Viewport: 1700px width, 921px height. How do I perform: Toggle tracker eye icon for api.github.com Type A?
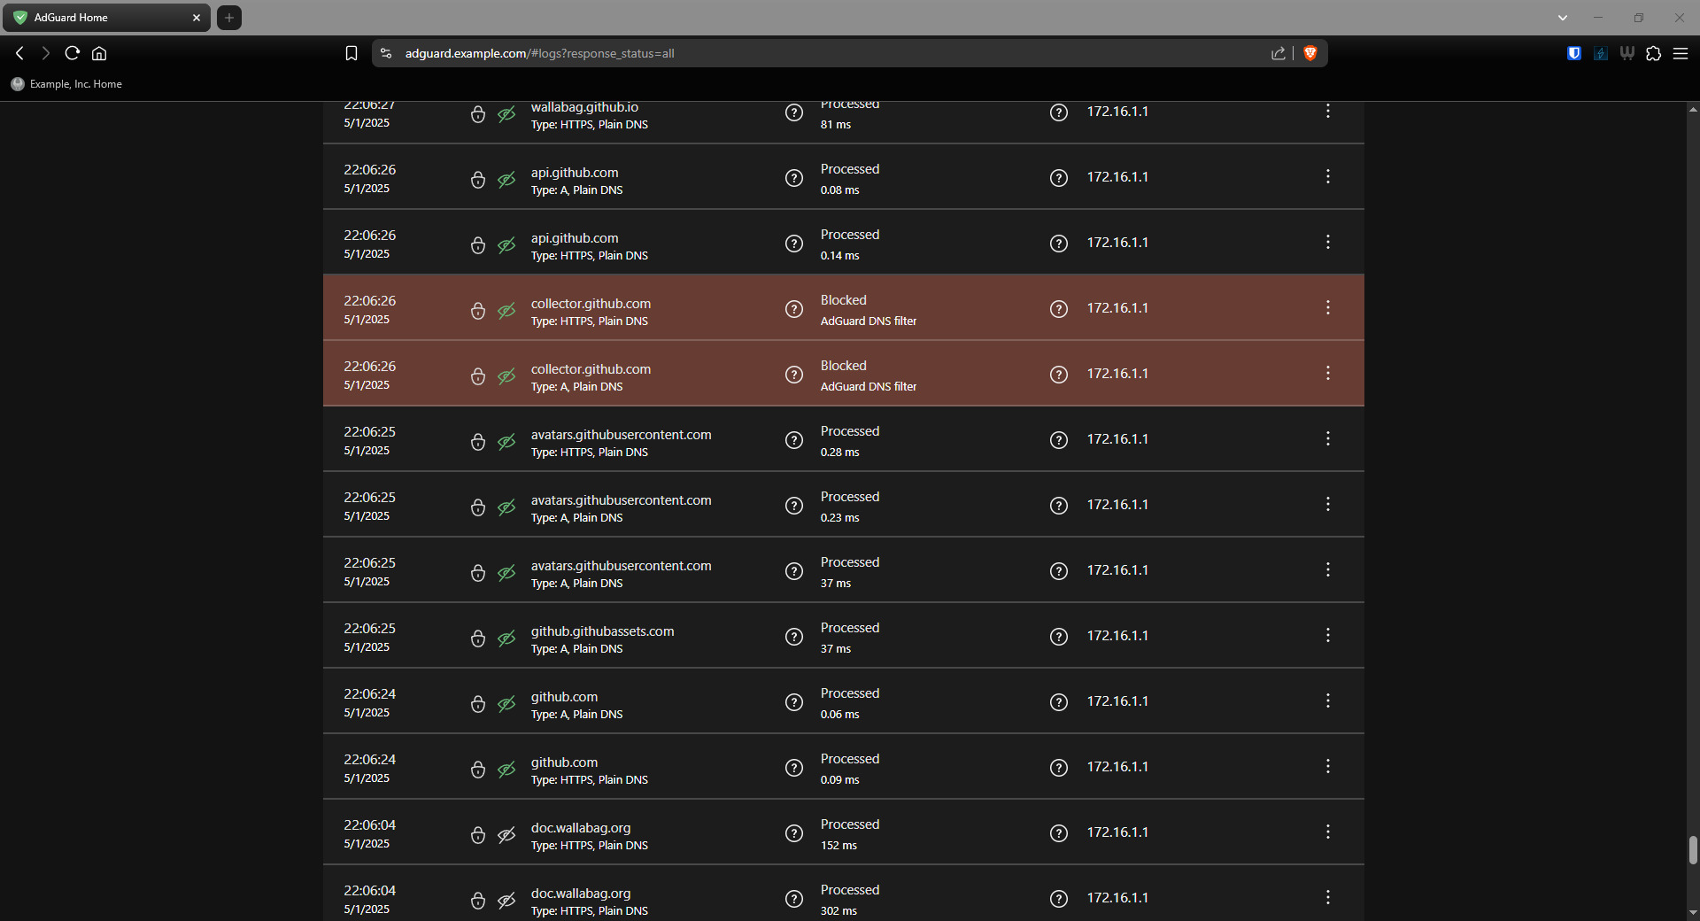(x=506, y=180)
